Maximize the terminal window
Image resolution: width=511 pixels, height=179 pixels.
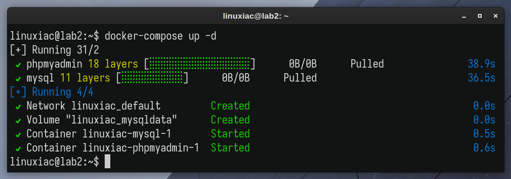click(x=480, y=16)
